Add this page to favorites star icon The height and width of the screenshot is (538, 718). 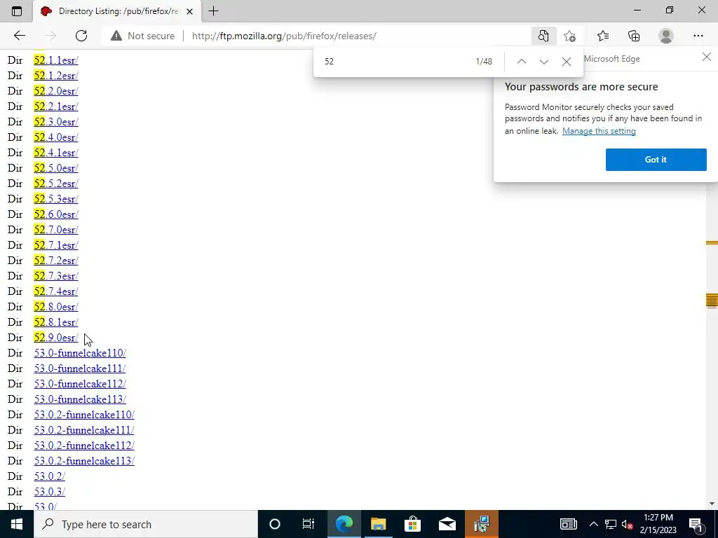[x=569, y=36]
